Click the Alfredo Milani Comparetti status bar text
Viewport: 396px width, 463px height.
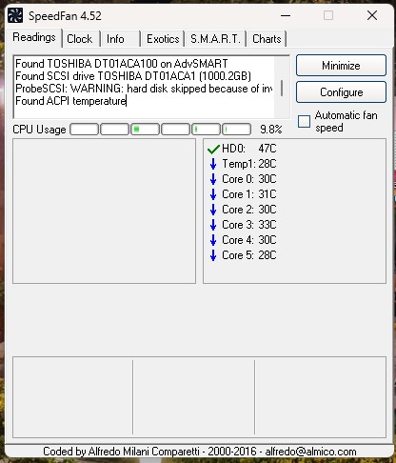200,452
